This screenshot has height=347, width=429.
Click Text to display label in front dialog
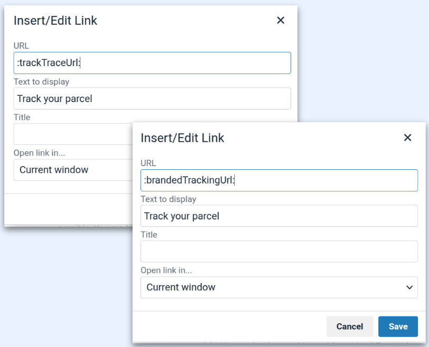click(168, 199)
